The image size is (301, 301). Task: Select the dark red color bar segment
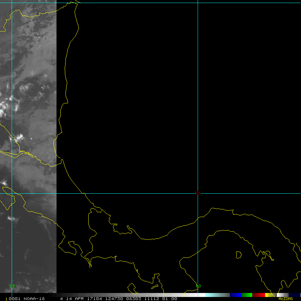(x=256, y=295)
